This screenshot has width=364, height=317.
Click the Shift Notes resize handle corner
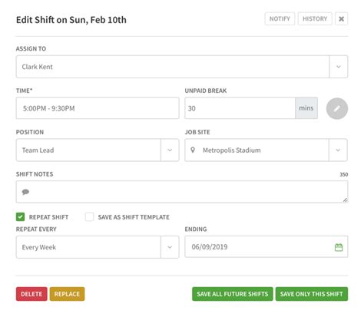click(x=345, y=200)
